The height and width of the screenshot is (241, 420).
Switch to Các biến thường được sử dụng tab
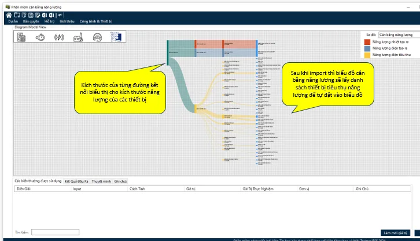[x=38, y=181]
